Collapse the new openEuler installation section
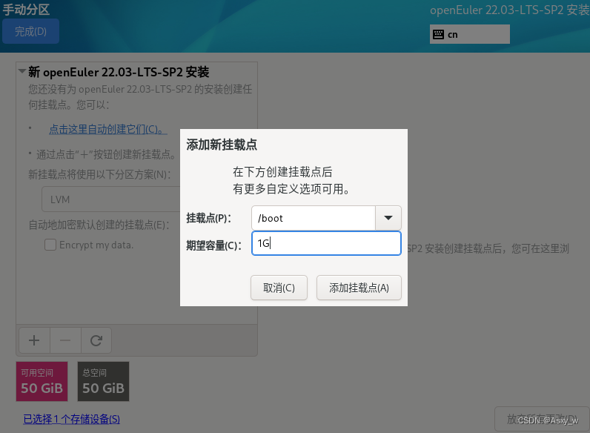This screenshot has width=590, height=433. [x=22, y=71]
